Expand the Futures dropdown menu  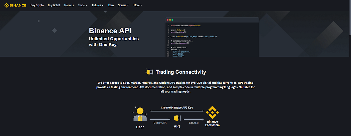pos(98,5)
